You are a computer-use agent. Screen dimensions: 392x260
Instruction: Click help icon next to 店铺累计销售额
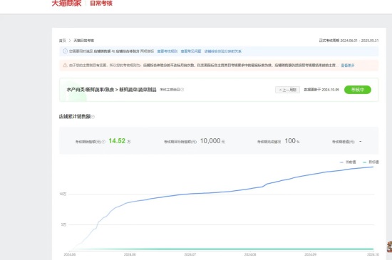(x=93, y=117)
